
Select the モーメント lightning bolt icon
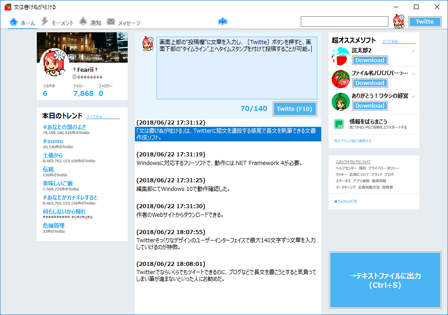[x=44, y=21]
